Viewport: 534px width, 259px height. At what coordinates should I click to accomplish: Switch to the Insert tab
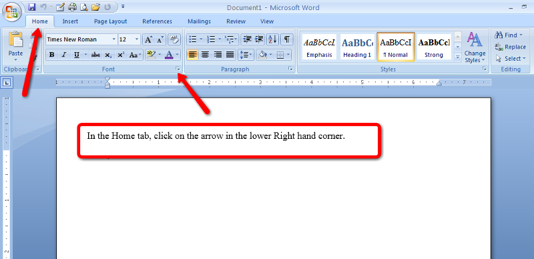pos(70,21)
